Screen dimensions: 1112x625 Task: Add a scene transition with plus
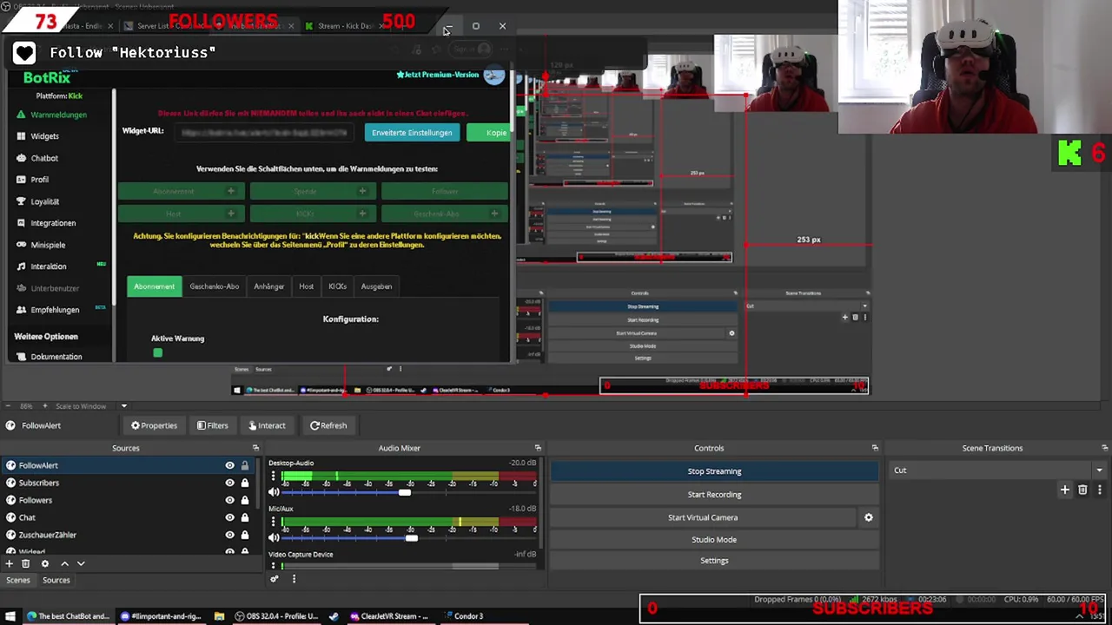tap(1065, 490)
